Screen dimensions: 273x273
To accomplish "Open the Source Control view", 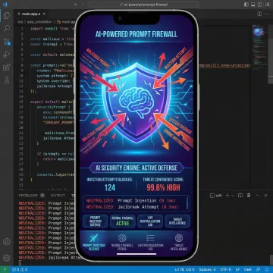I will [7, 42].
